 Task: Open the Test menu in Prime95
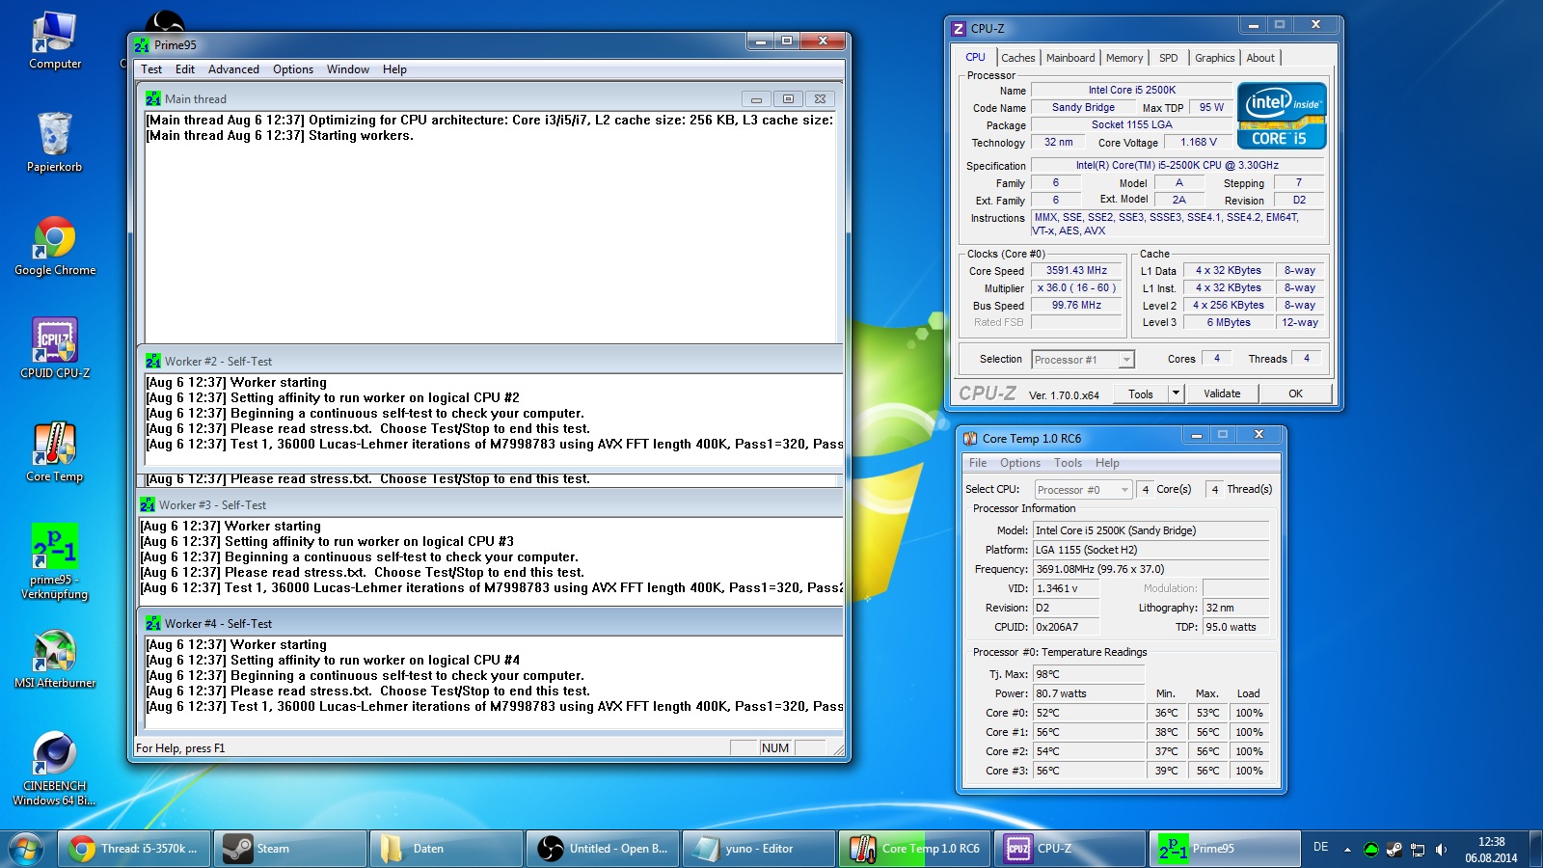point(151,69)
